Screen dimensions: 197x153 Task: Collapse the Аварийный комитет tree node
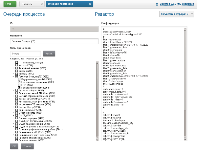click(13, 67)
